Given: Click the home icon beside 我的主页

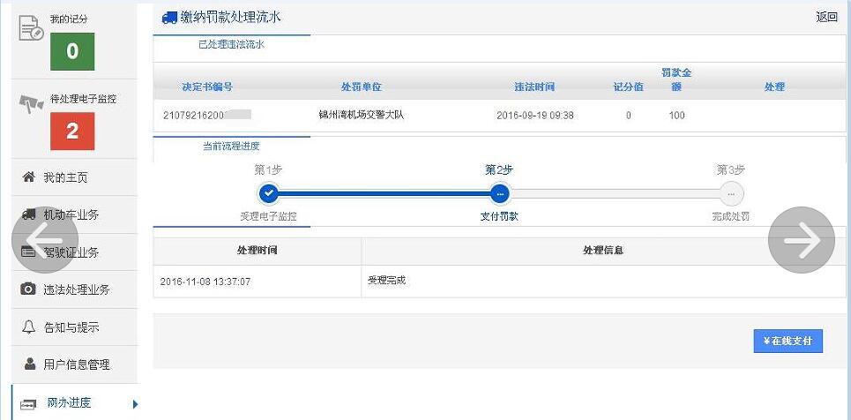Looking at the screenshot, I should click(x=29, y=177).
